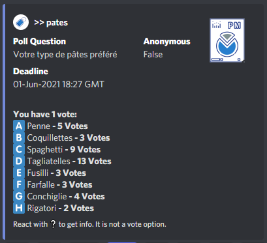Click the letter A emoji for Penne
267x243 pixels.
pos(19,126)
